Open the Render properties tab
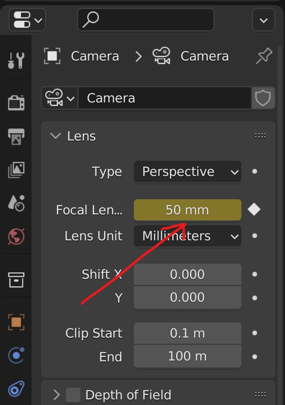 pyautogui.click(x=16, y=102)
